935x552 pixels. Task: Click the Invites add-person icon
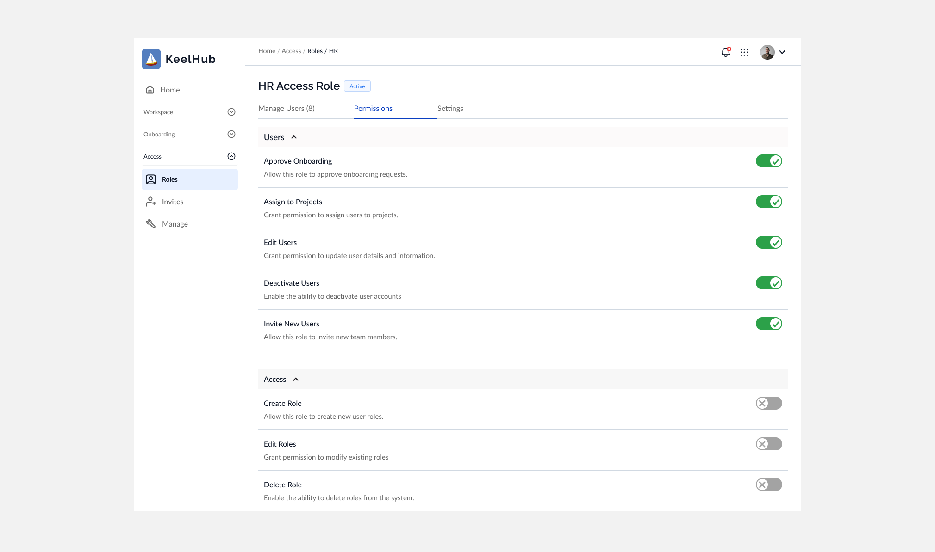coord(151,202)
